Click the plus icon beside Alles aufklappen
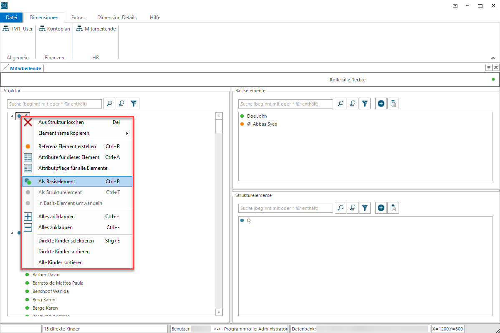Image resolution: width=500 pixels, height=333 pixels. tap(28, 217)
